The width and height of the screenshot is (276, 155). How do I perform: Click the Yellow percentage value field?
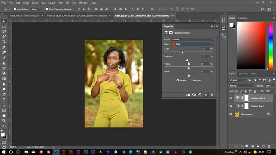[205, 64]
